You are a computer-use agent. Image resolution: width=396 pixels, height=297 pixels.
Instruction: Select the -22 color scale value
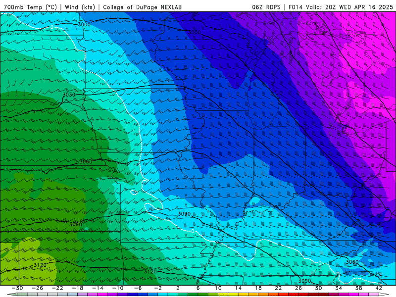coord(57,288)
